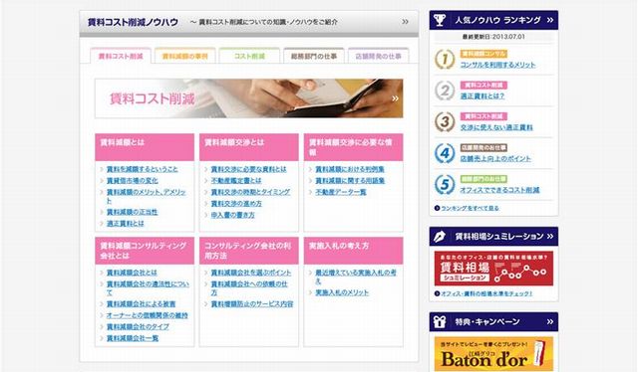Expand the 人気ノウハウ ランキング double arrow
The width and height of the screenshot is (638, 372).
click(550, 20)
